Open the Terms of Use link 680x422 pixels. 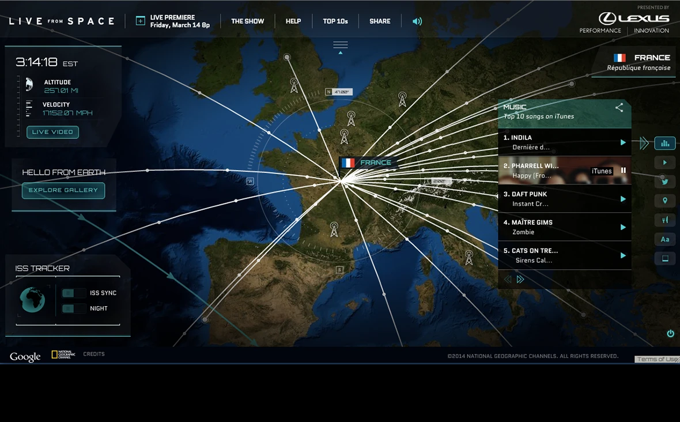tap(658, 359)
